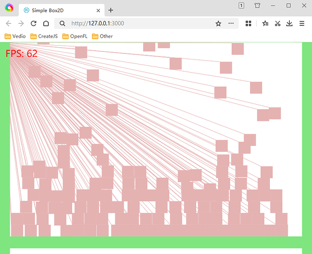
Task: Open the Vedio bookmark folder
Action: click(x=15, y=36)
